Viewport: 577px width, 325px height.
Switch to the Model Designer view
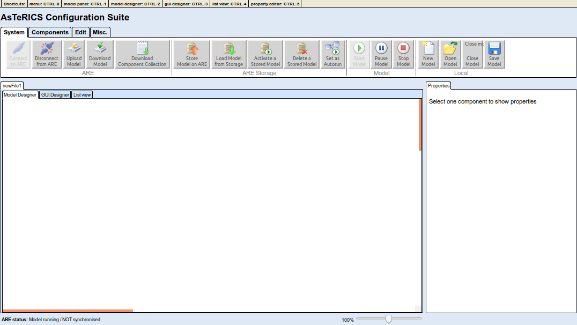20,94
